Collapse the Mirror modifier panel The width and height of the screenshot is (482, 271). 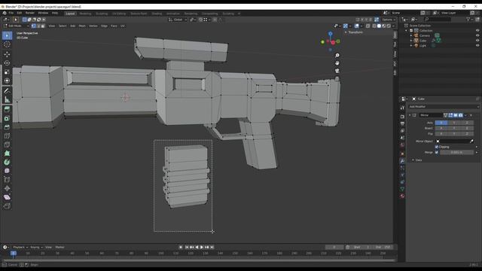(x=410, y=115)
